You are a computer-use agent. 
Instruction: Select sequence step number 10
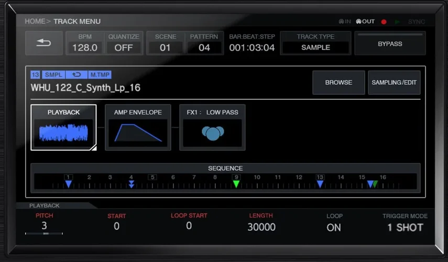click(x=257, y=177)
